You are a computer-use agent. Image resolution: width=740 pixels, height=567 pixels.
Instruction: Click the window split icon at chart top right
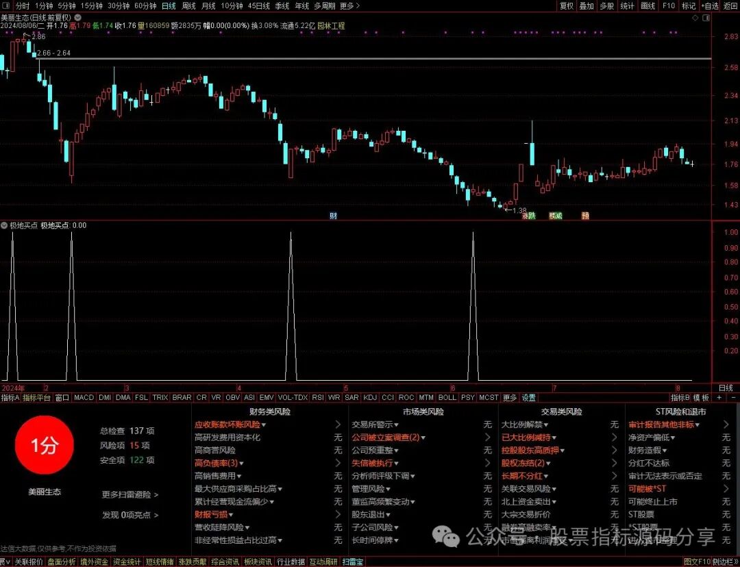[706, 18]
